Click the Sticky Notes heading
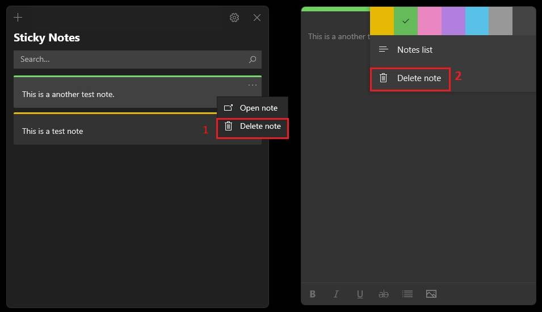This screenshot has height=312, width=542. point(47,37)
